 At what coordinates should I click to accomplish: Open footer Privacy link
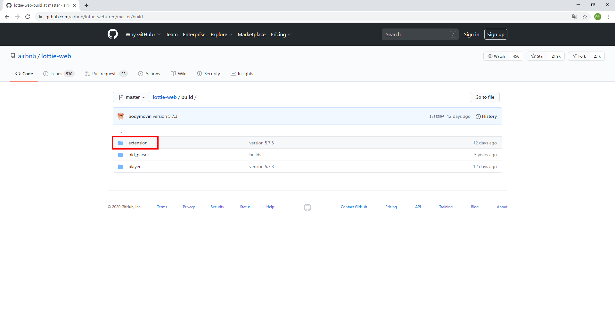pyautogui.click(x=189, y=207)
